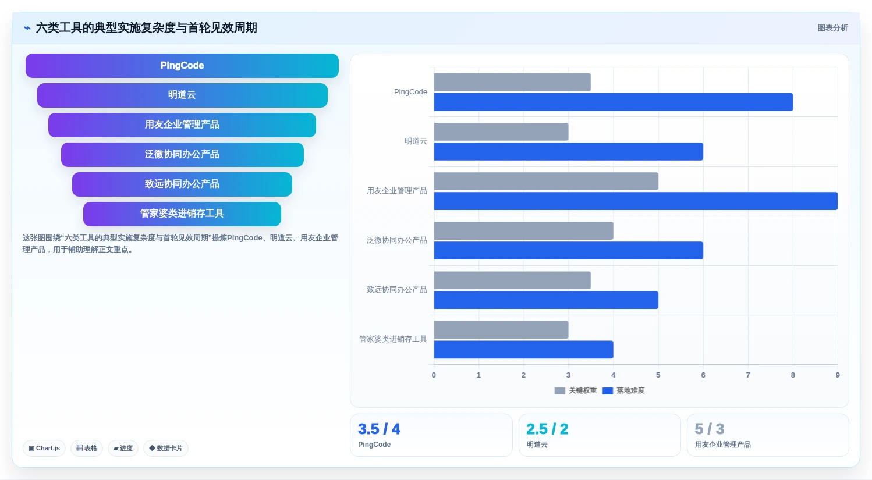This screenshot has width=872, height=480.
Task: Click the Chart.js tag chip
Action: [x=44, y=448]
